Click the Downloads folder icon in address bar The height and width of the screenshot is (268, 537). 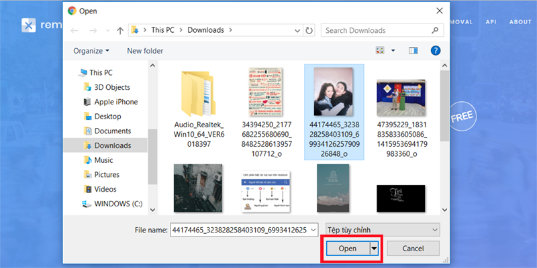click(135, 30)
